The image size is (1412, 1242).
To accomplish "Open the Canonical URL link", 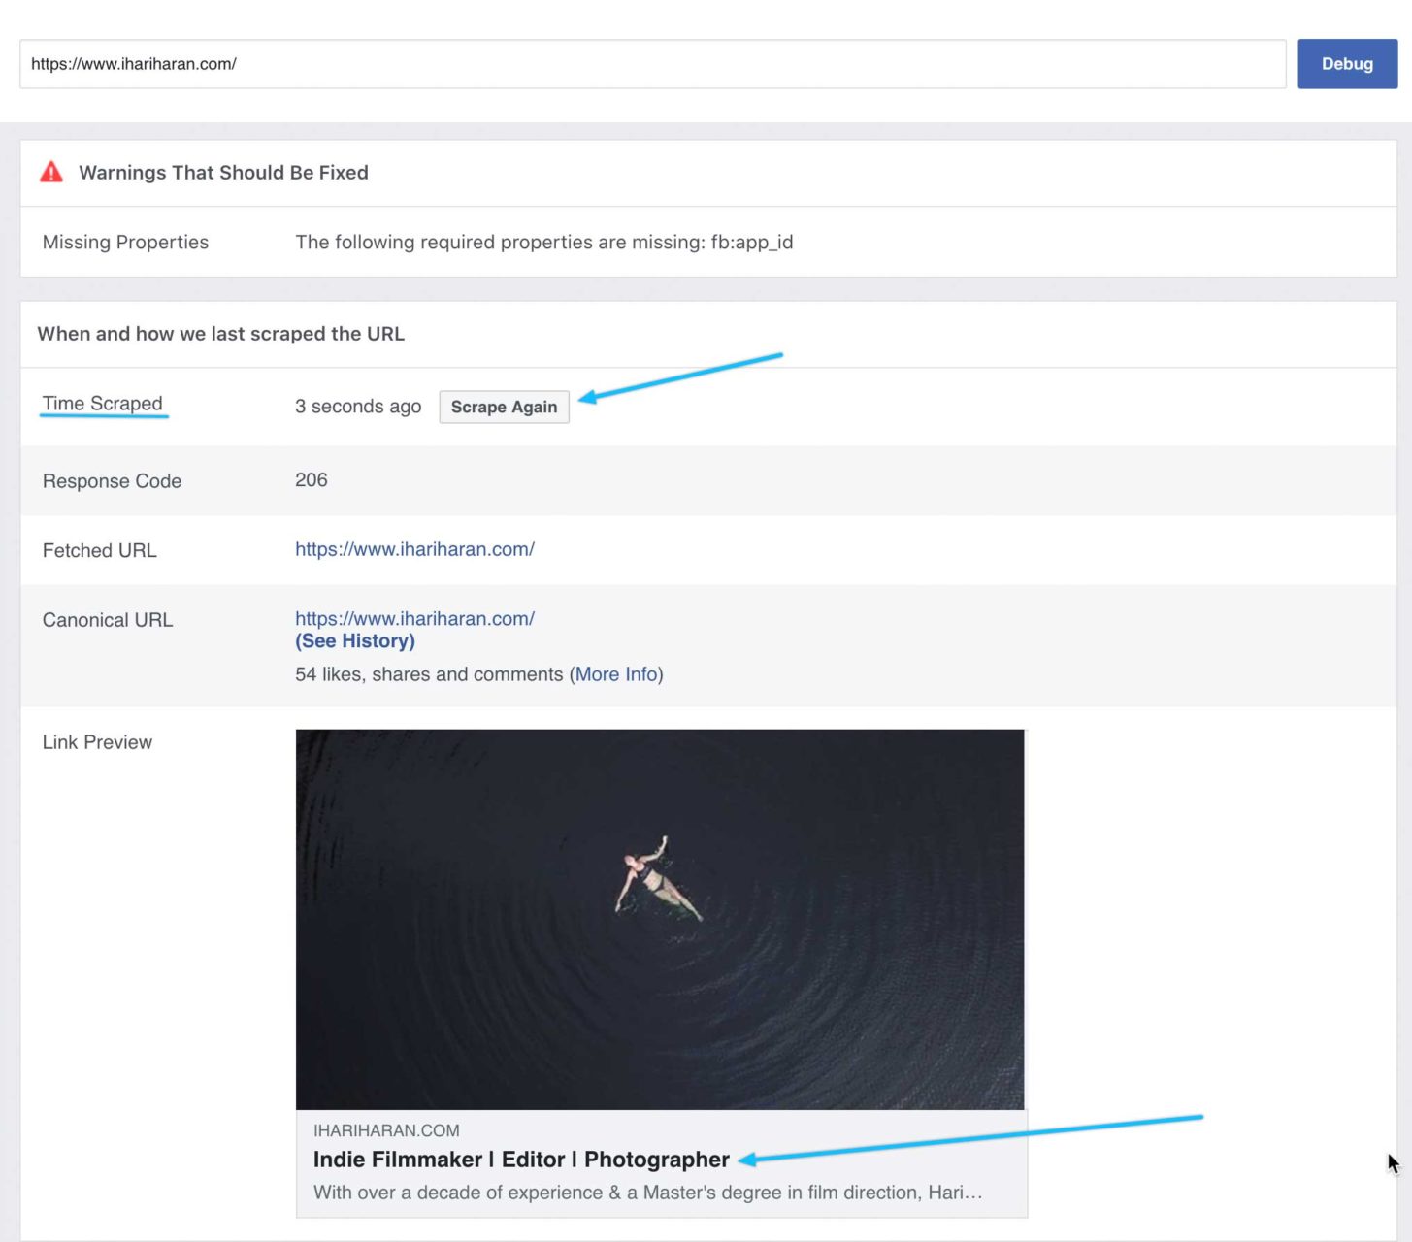I will pyautogui.click(x=414, y=618).
